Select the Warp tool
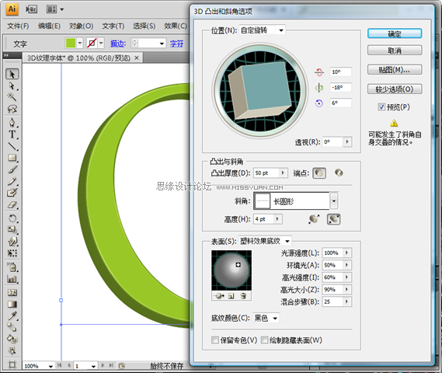This screenshot has height=373, width=442. 12,242
